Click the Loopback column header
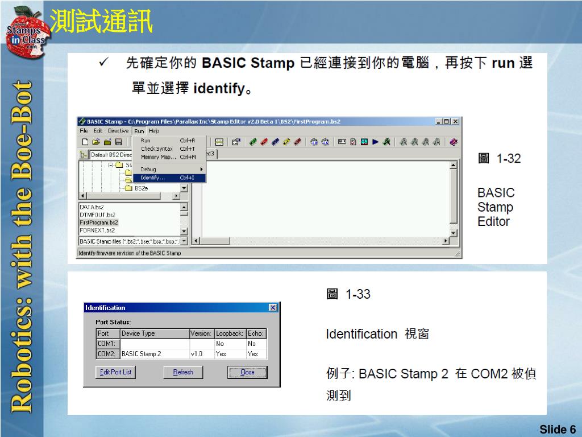This screenshot has width=582, height=437. coord(230,333)
